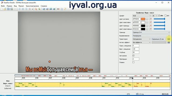Screen dimensions: 172x96
Task: Click the #FF8040 hex color field
Action: coord(136,19)
